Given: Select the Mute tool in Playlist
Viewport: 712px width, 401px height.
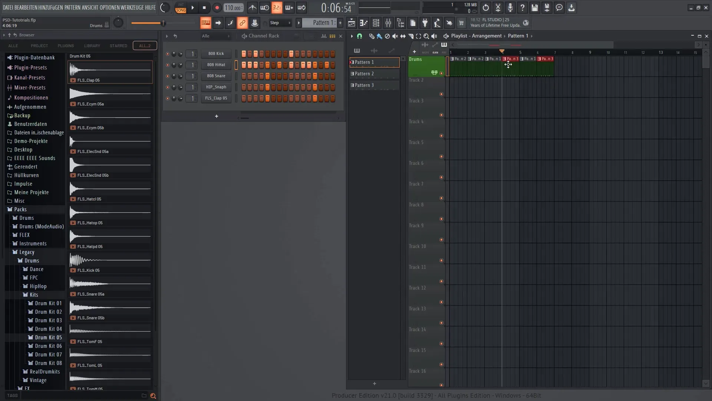Looking at the screenshot, I should click(x=395, y=36).
